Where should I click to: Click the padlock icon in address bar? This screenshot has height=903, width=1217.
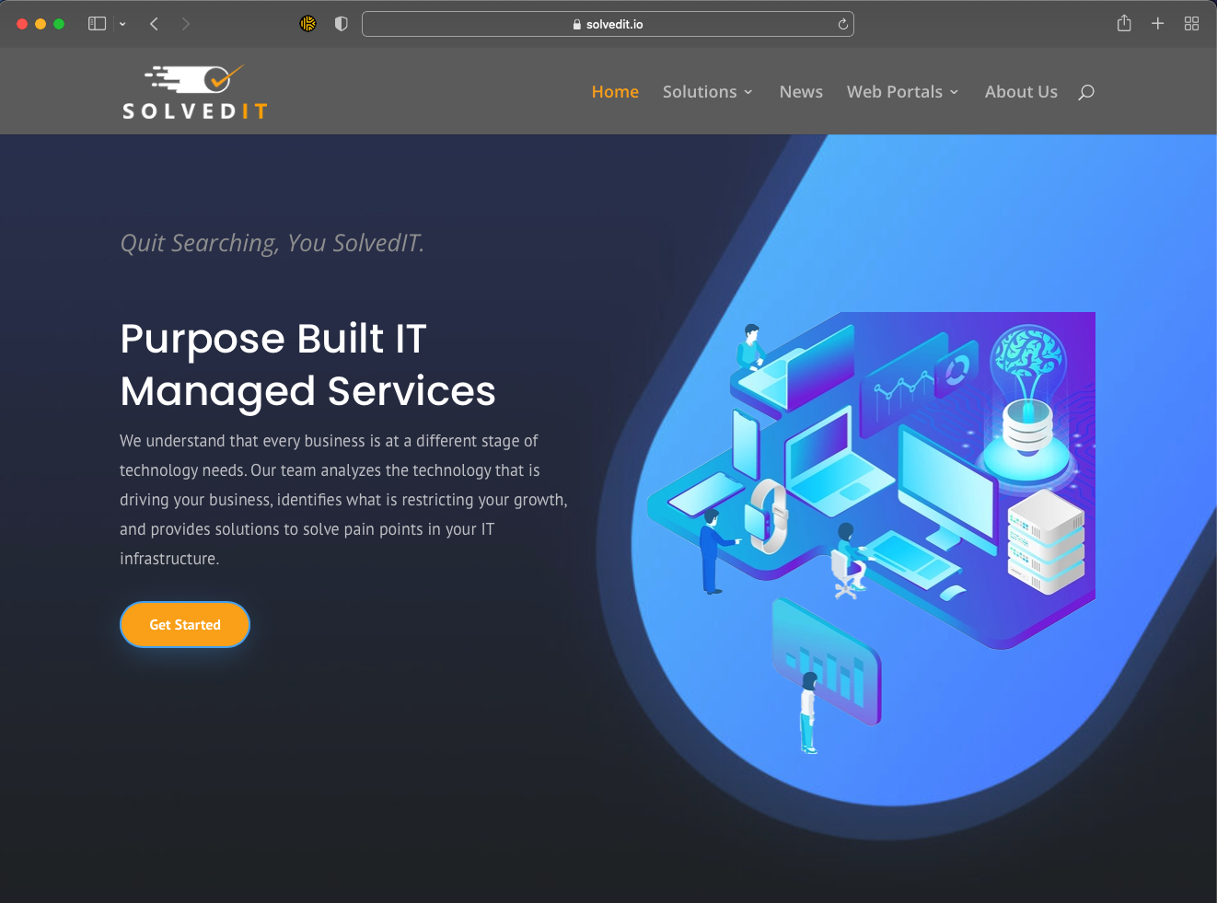click(577, 25)
